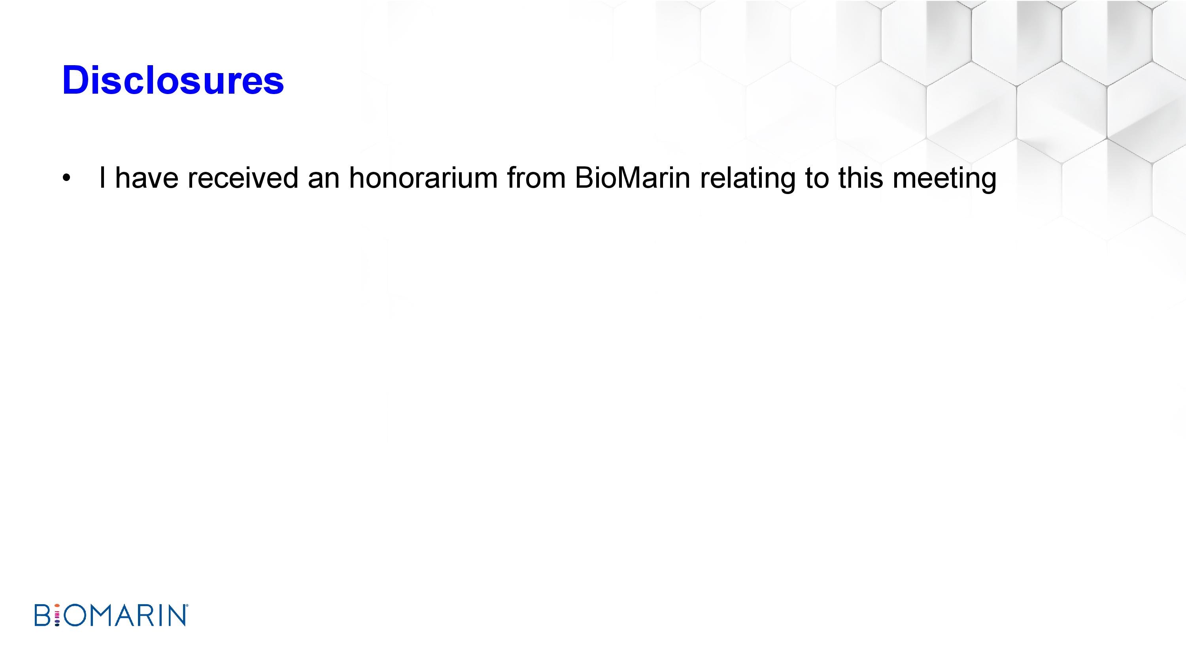Click the standalone 'I' starting the sentence
Image resolution: width=1186 pixels, height=667 pixels.
pos(102,178)
